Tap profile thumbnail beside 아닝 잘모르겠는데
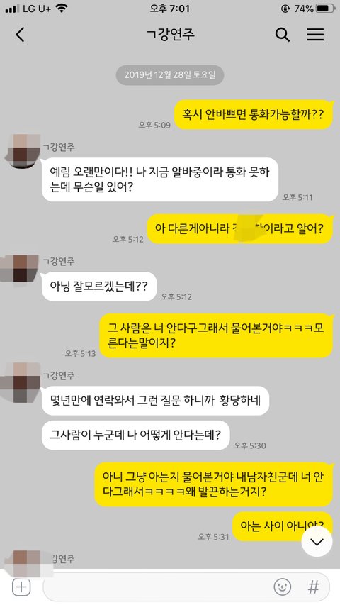The image size is (340, 605). pyautogui.click(x=20, y=269)
